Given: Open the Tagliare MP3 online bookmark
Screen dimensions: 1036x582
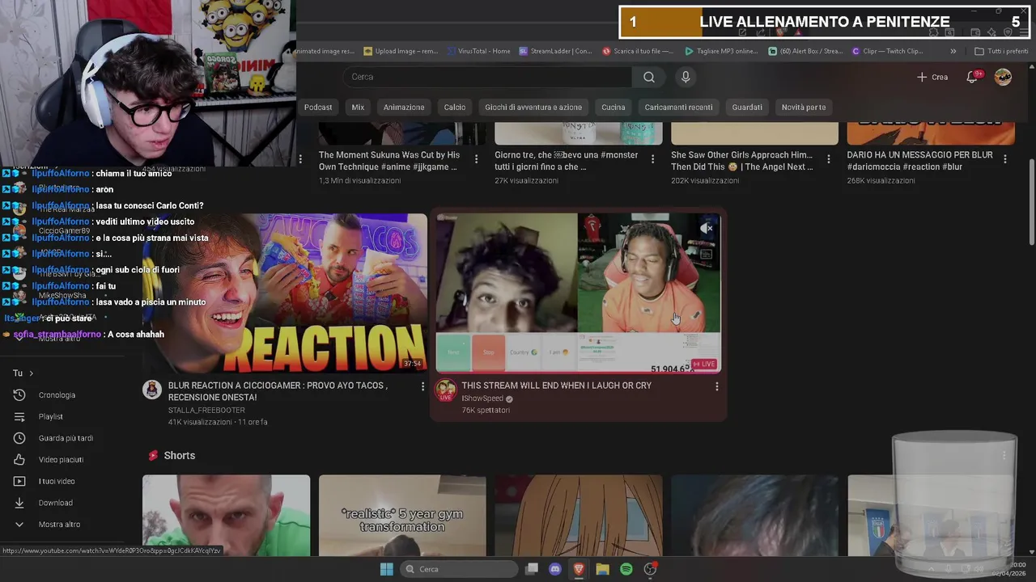Looking at the screenshot, I should click(x=721, y=51).
